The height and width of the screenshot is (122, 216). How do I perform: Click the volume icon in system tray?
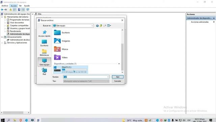pos(184,120)
